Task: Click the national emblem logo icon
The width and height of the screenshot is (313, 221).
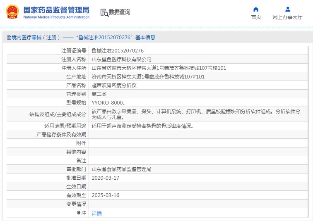Action: tap(12, 12)
